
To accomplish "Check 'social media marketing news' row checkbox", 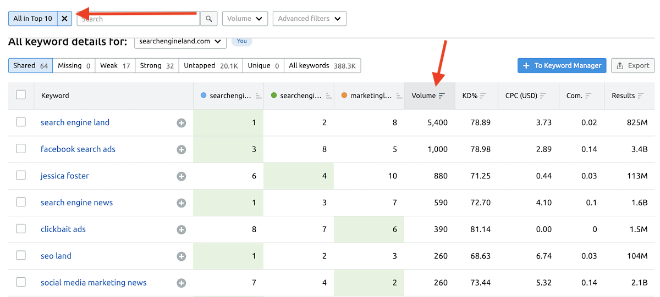I will click(x=21, y=282).
